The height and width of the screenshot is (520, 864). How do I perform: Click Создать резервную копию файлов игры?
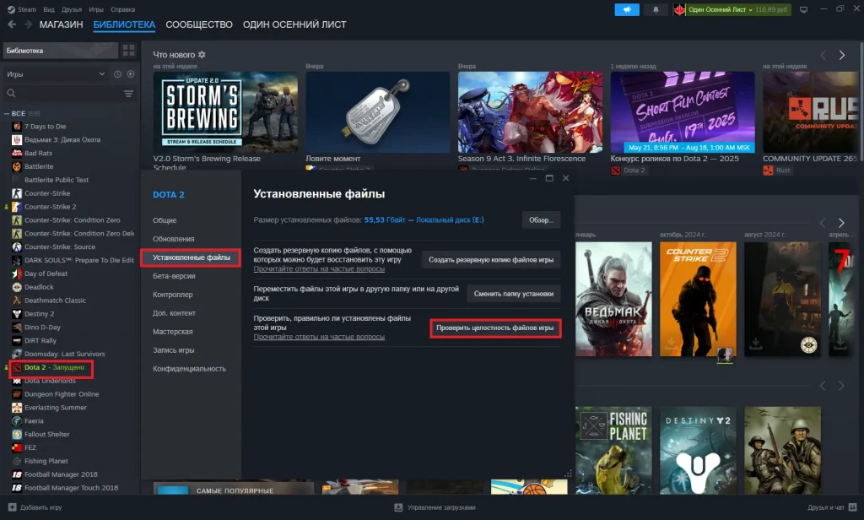(491, 260)
